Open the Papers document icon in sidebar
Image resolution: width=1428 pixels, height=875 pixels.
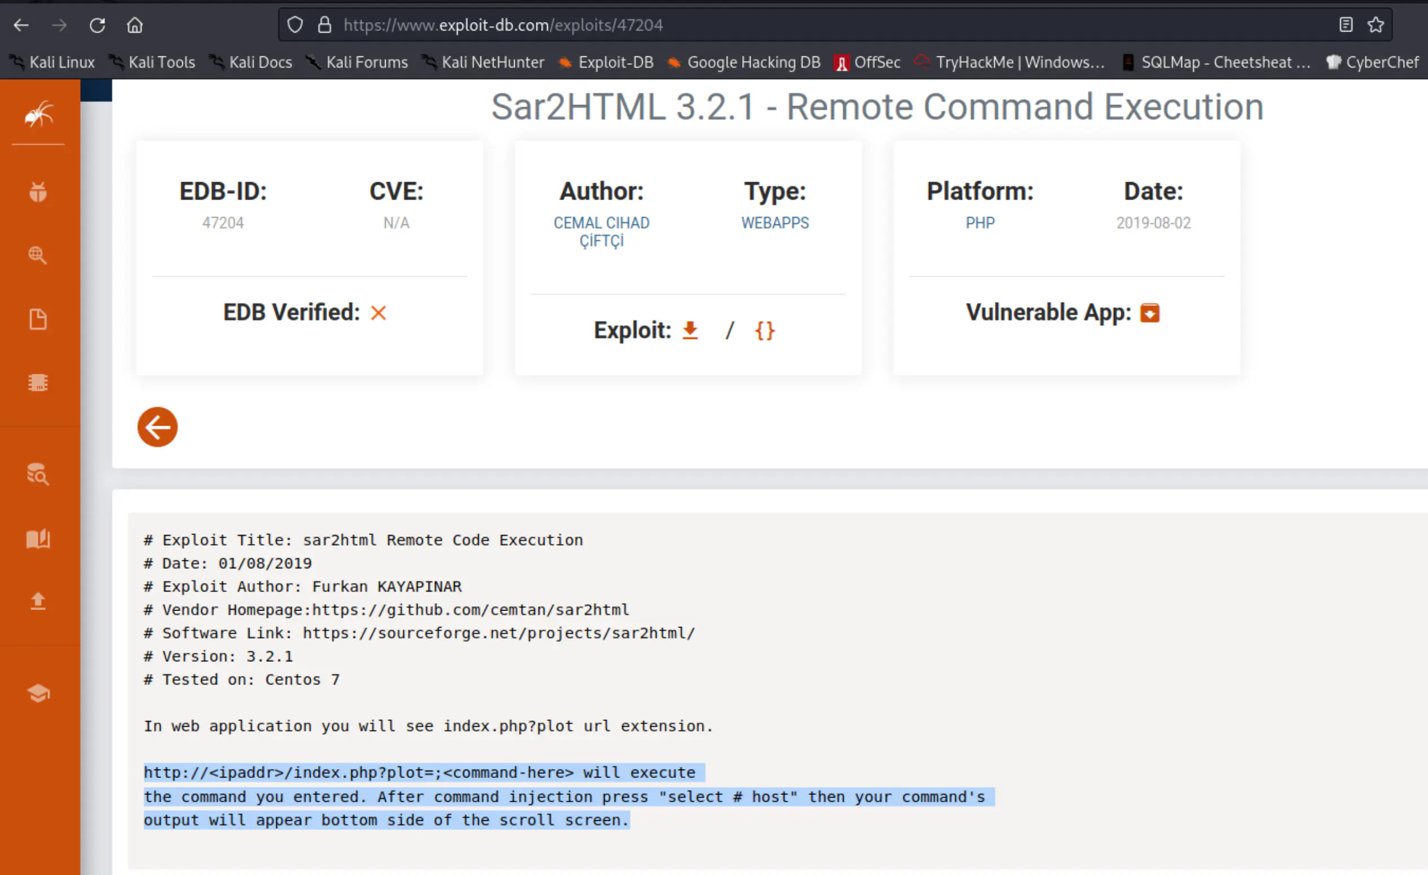38,319
